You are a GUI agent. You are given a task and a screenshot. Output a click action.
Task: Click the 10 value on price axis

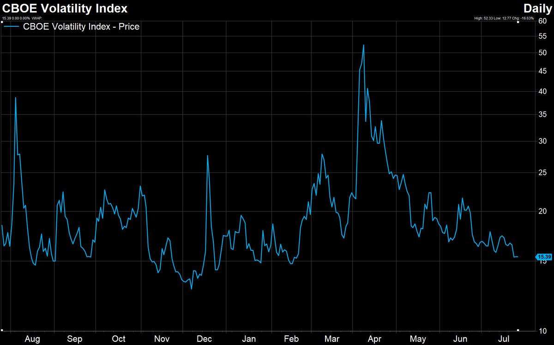542,331
